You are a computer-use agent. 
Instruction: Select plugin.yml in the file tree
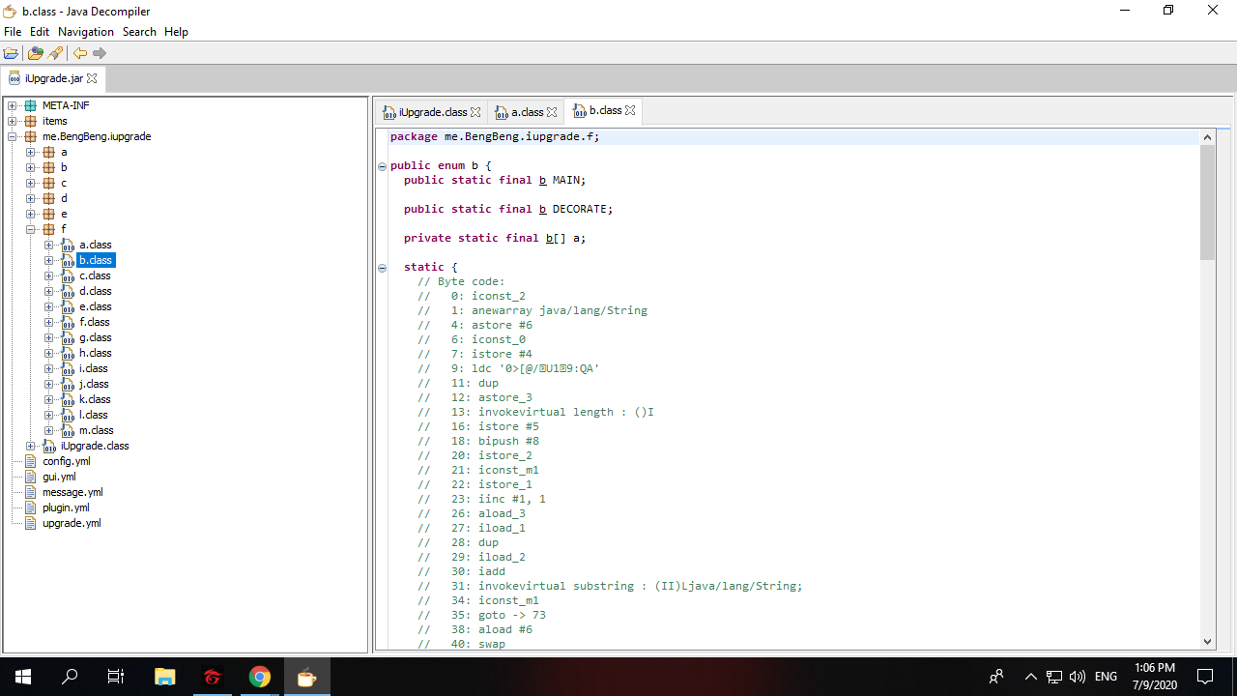[66, 507]
